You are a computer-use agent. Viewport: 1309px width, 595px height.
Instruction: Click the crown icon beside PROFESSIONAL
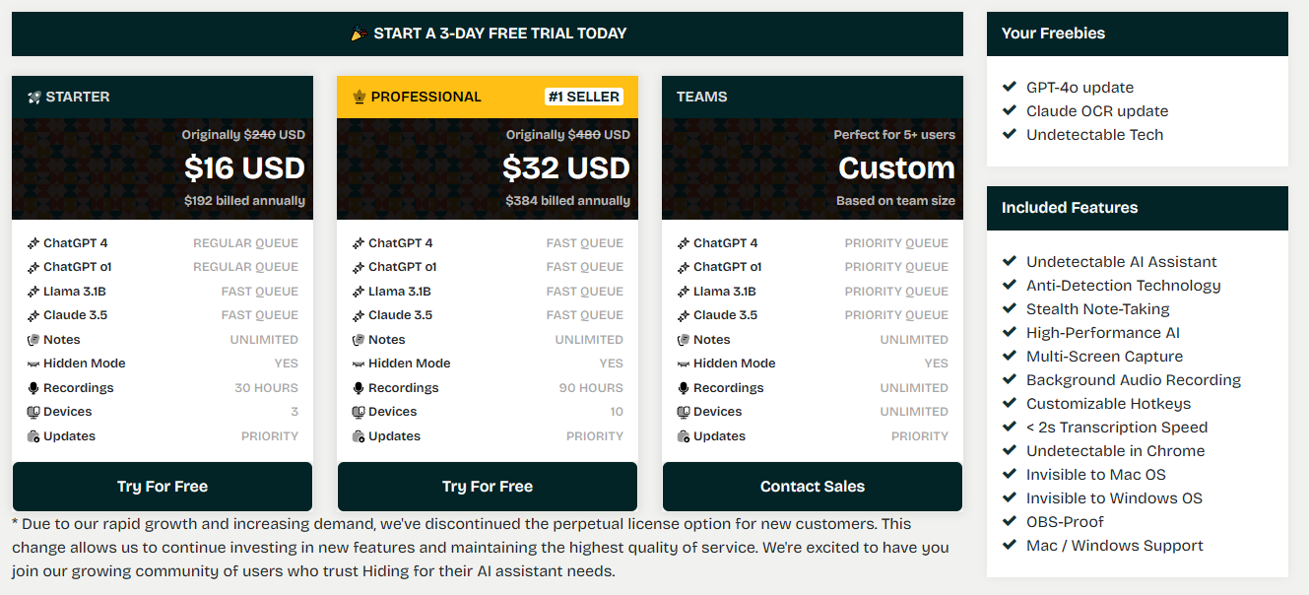[x=359, y=97]
